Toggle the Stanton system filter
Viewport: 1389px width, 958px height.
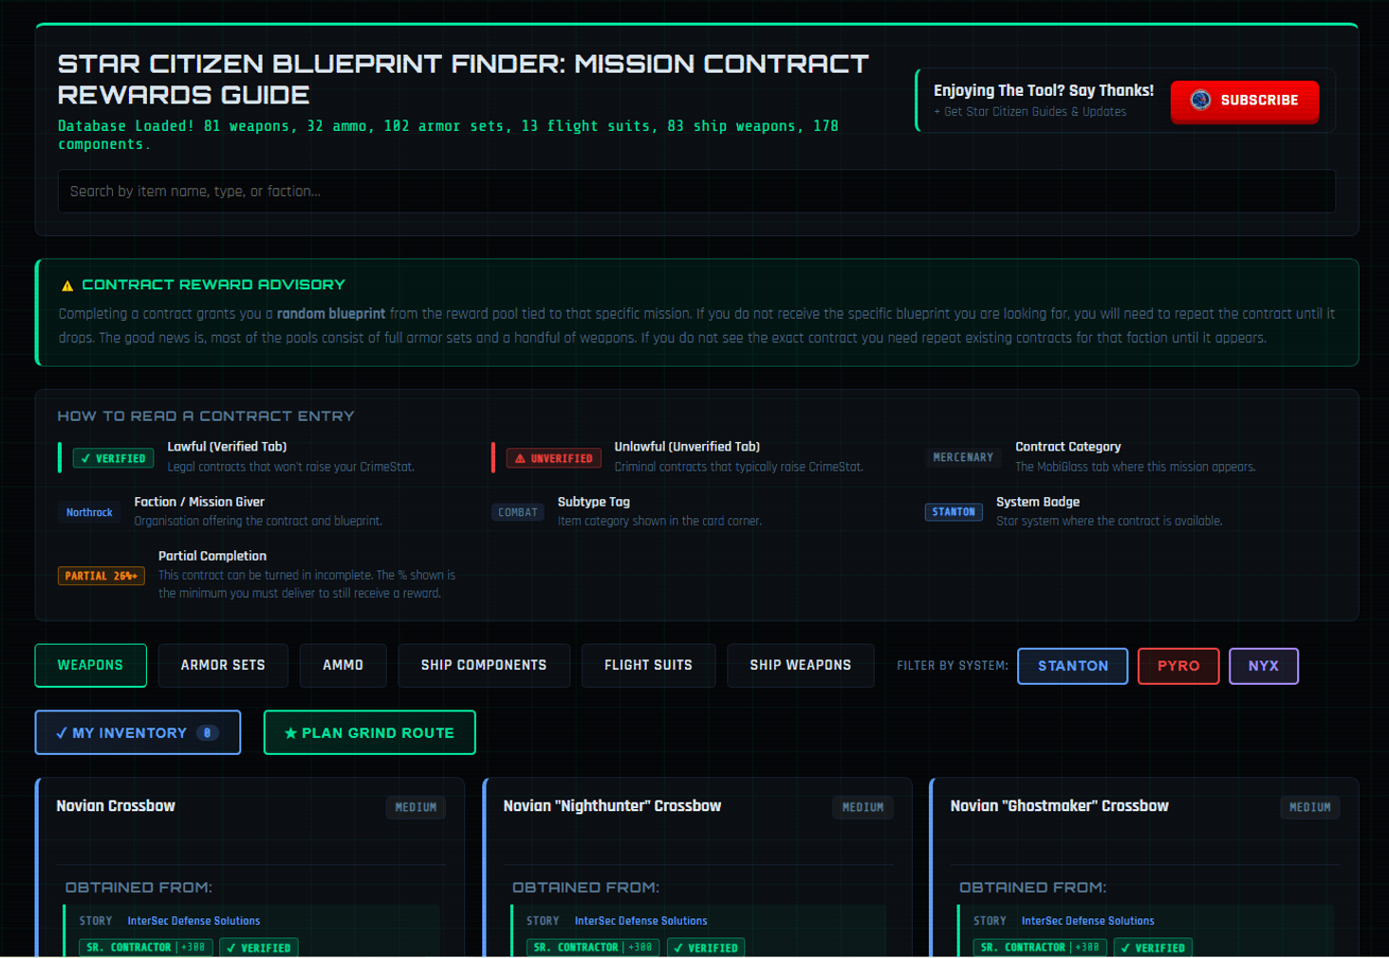(x=1072, y=666)
